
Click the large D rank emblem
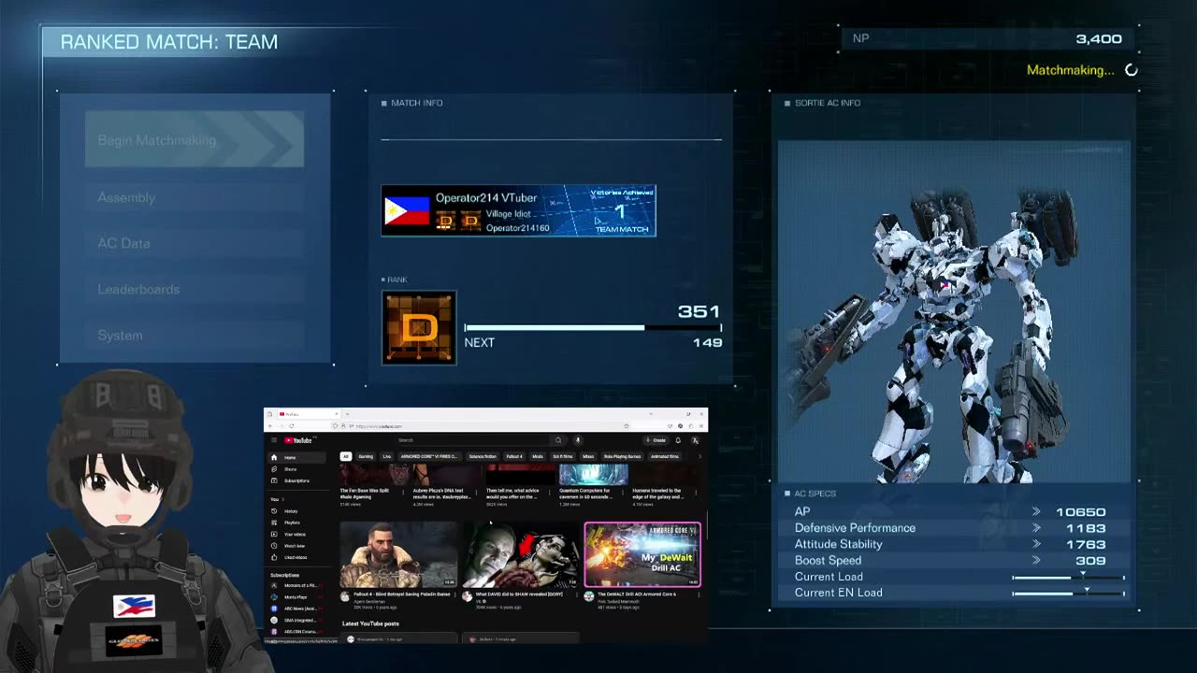point(419,327)
